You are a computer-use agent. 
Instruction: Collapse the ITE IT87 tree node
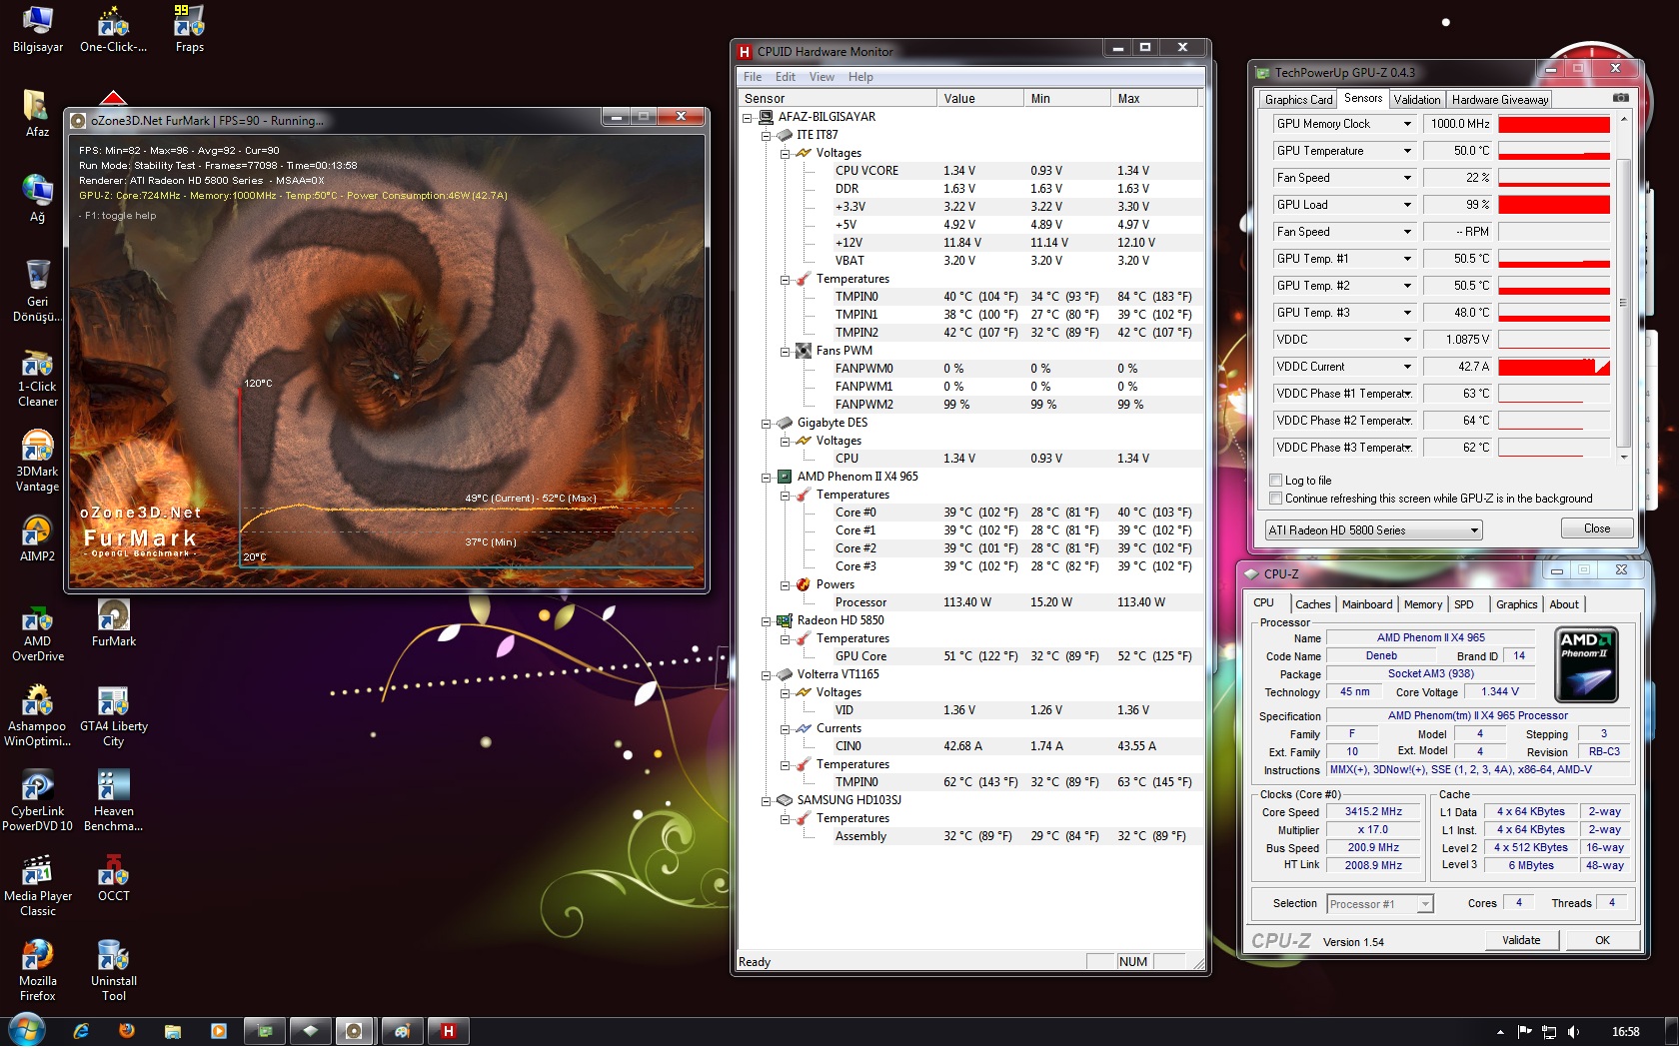767,135
